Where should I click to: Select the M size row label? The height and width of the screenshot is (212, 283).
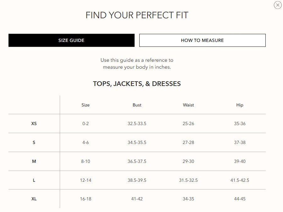[34, 161]
